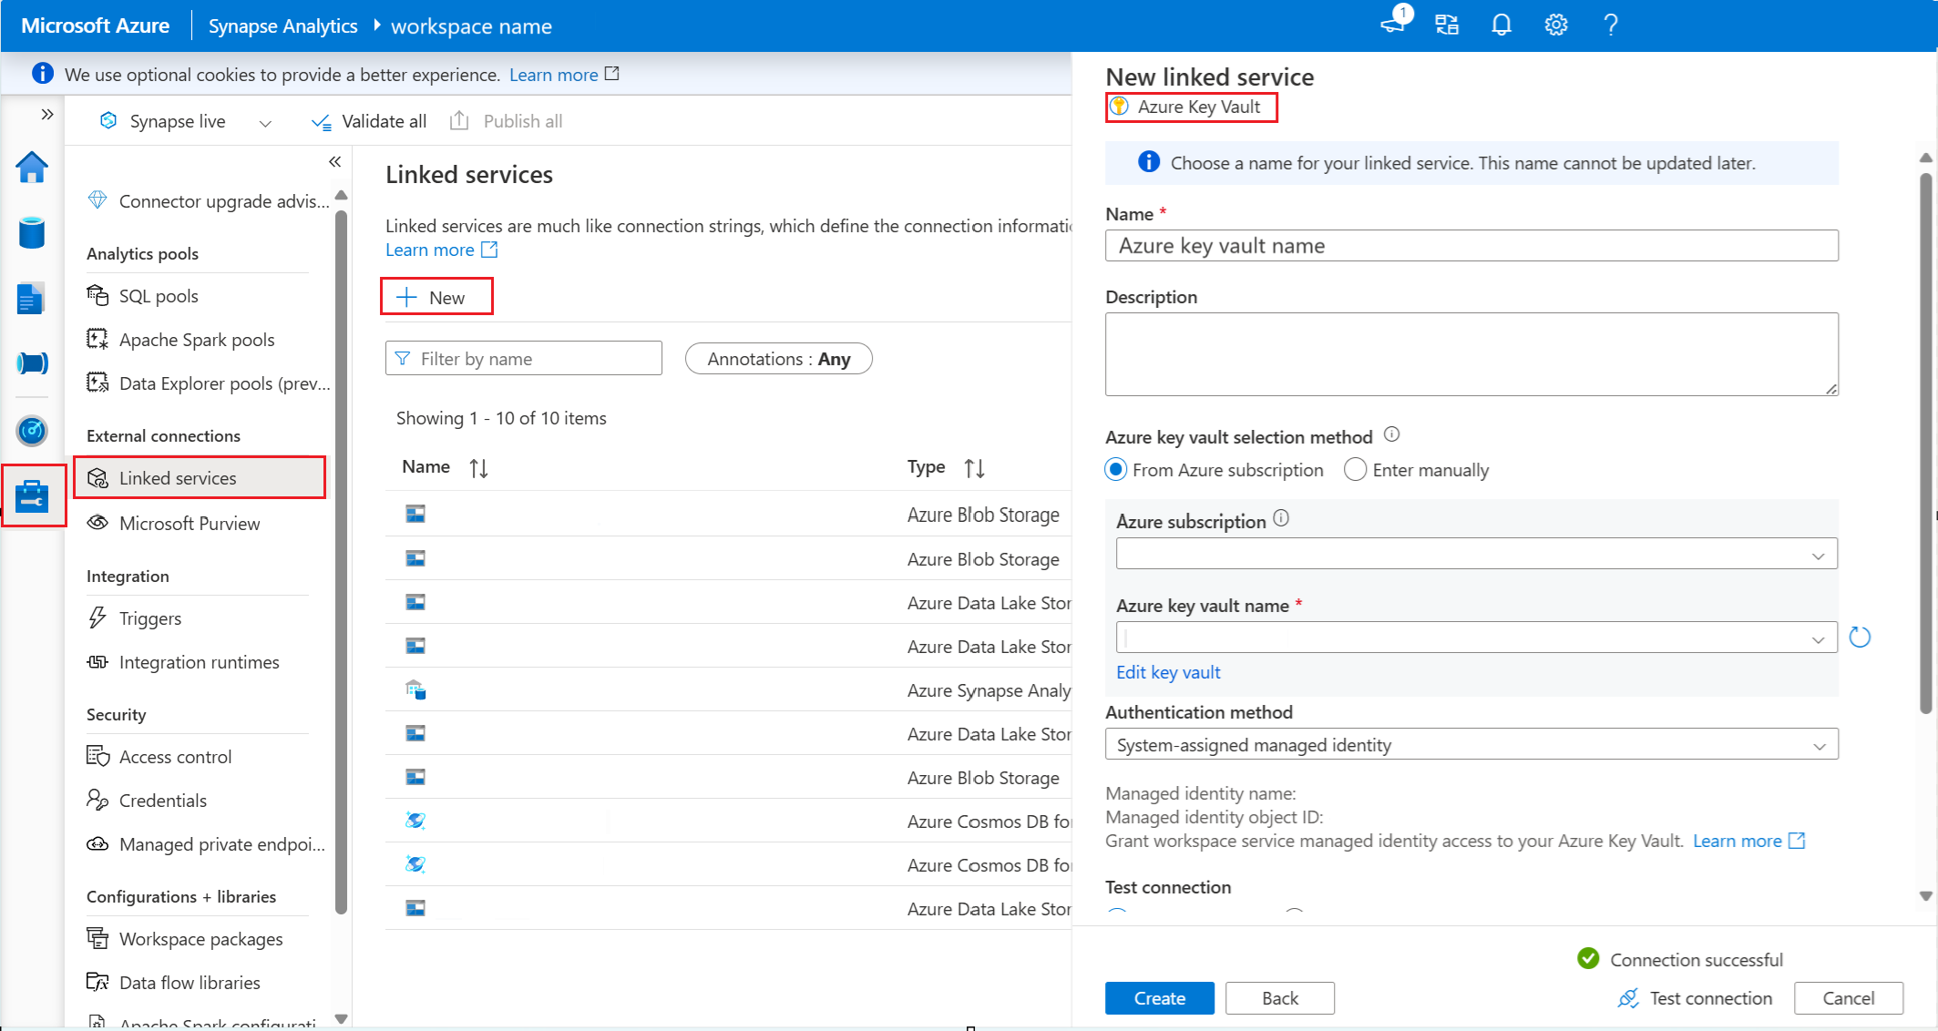Select the From Azure subscription option
Screen dimensions: 1938x1031
click(x=1115, y=469)
